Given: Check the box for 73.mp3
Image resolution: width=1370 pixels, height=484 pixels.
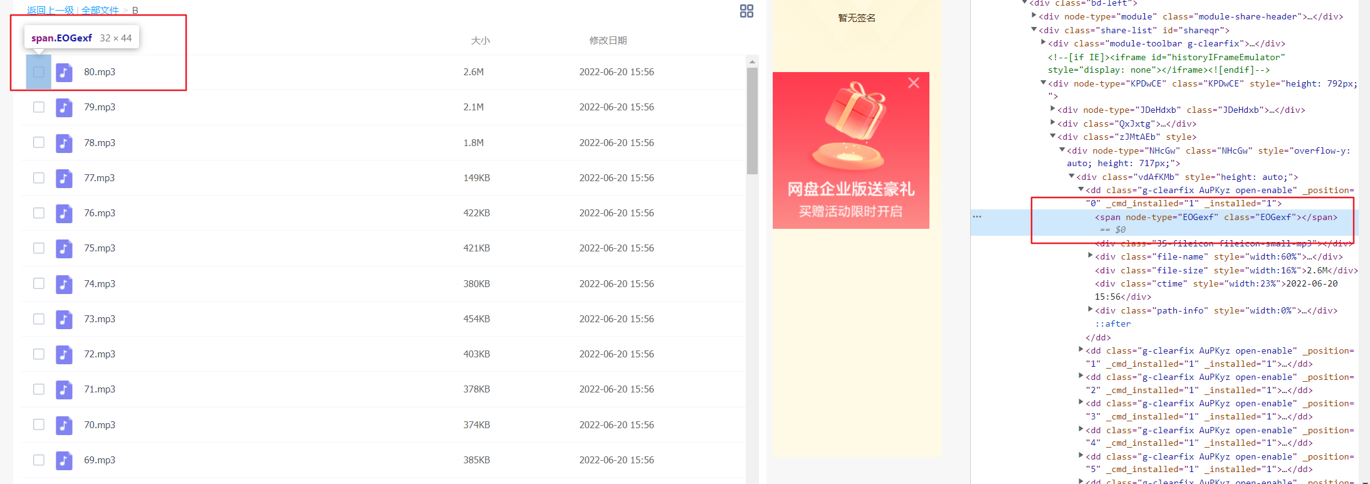Looking at the screenshot, I should tap(39, 319).
